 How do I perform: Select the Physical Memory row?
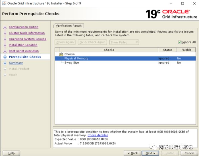pos(125,58)
